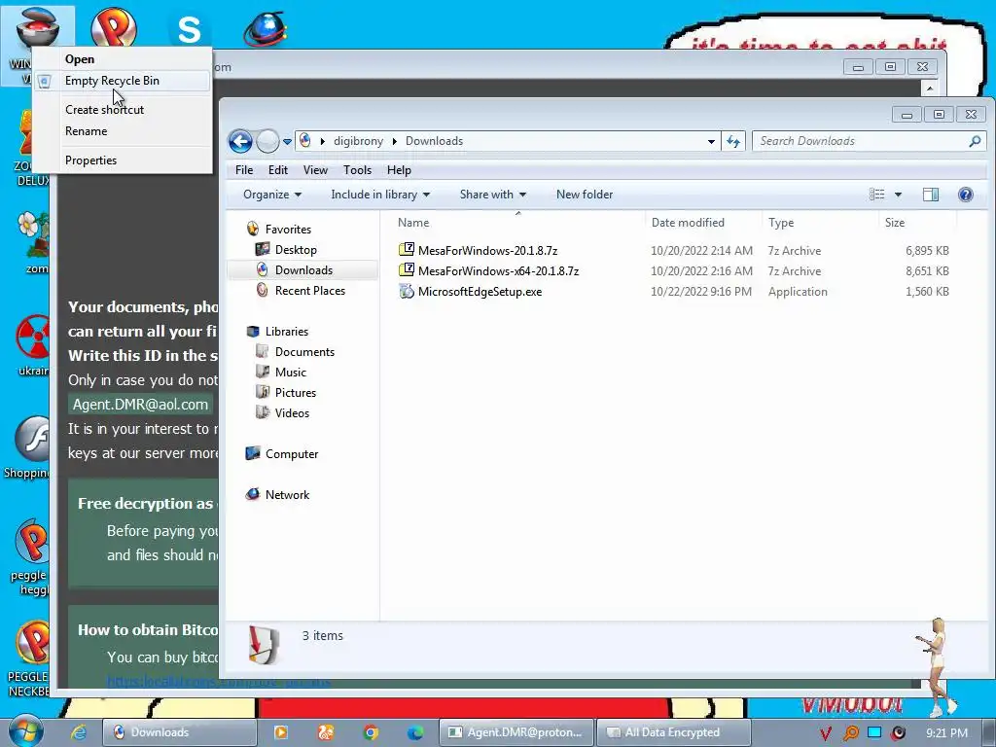This screenshot has width=996, height=747.
Task: Open Explorer help question mark
Action: tap(966, 195)
